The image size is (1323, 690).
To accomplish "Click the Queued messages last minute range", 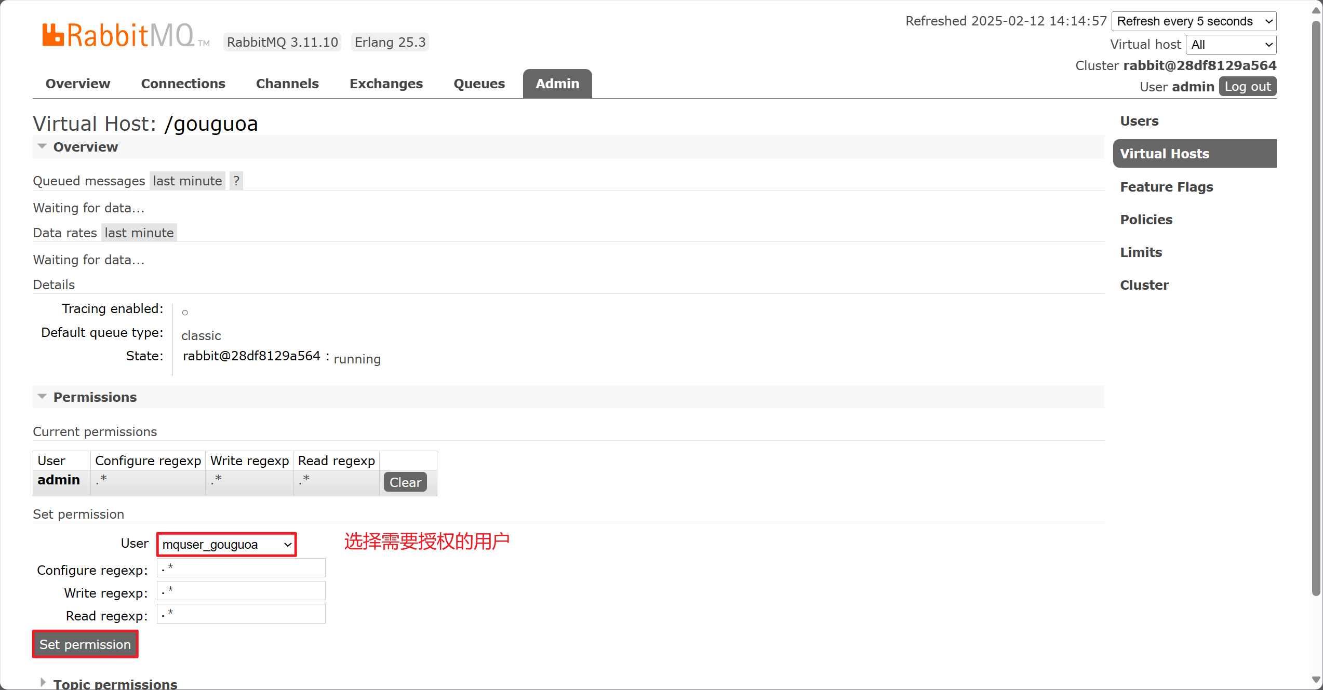I will tap(187, 181).
